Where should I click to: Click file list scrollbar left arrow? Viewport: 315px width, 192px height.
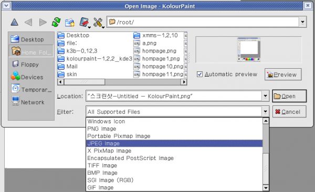click(61, 82)
